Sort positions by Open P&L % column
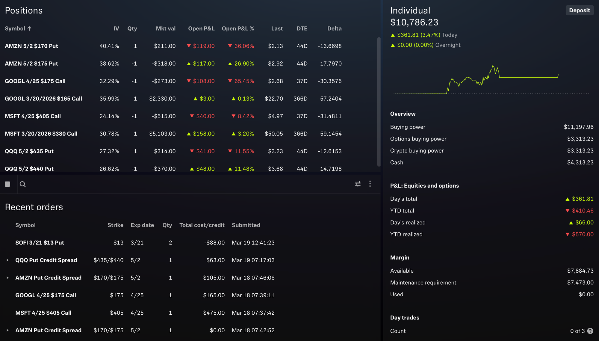Screen dimensions: 599x341 pos(238,28)
